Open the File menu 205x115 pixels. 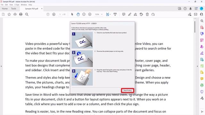(2, 5)
